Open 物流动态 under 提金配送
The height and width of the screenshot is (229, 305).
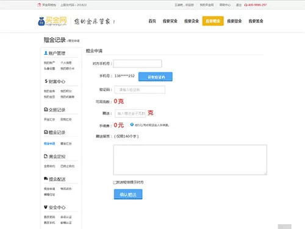coord(66,189)
